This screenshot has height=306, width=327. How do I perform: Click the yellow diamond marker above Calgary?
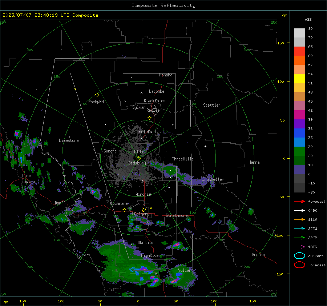[144, 210]
